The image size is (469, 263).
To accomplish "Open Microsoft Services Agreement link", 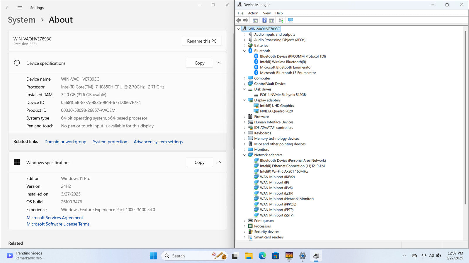I will [x=55, y=218].
